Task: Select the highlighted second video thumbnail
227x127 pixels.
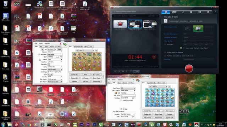Action: (135, 24)
